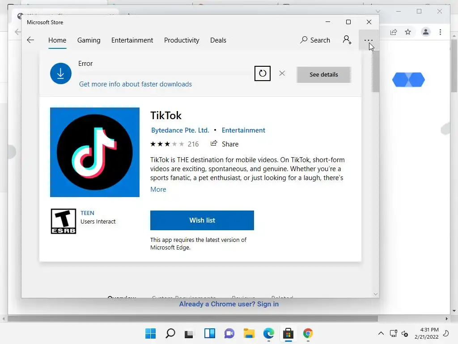Click the Store window vertical scrollbar

tap(376, 72)
